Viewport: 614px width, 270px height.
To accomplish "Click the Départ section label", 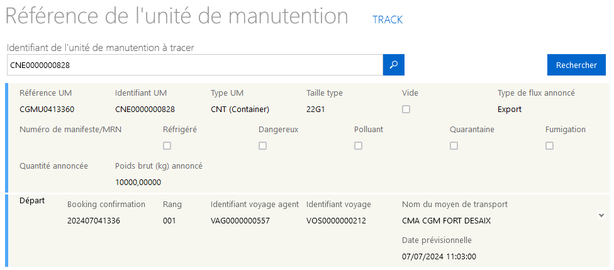I will click(x=32, y=201).
